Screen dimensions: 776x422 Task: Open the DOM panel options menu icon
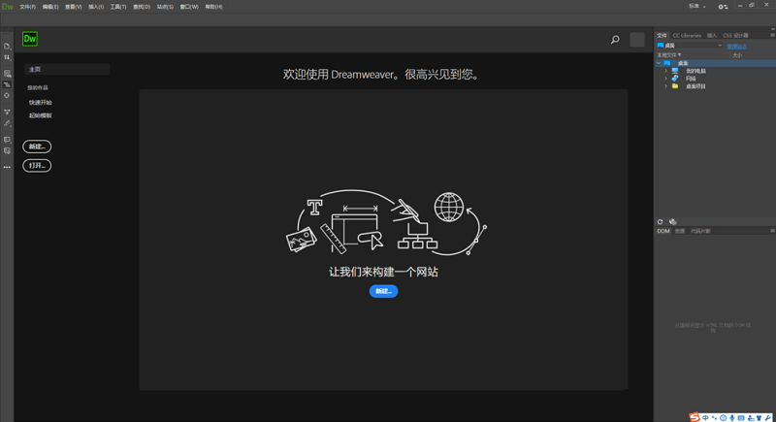pyautogui.click(x=772, y=231)
